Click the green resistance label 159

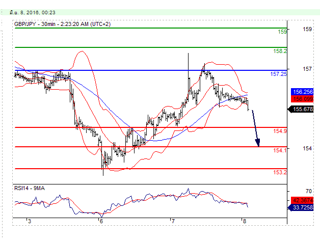(282, 32)
